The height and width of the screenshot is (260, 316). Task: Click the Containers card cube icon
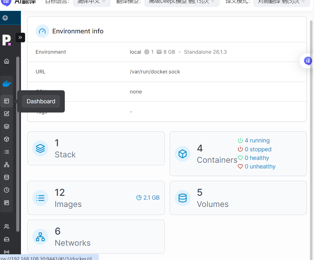click(x=183, y=154)
